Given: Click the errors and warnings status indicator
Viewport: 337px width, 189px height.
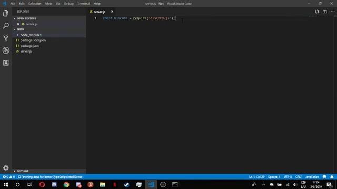Looking at the screenshot, I should [8, 177].
